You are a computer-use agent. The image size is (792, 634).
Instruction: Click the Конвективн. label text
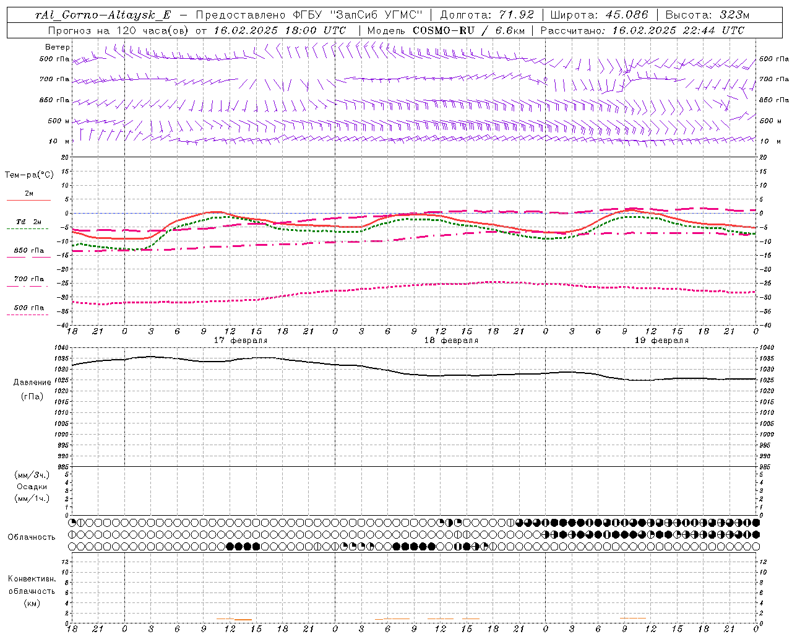pyautogui.click(x=32, y=579)
